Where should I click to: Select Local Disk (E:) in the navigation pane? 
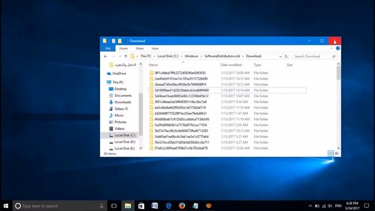(x=125, y=148)
